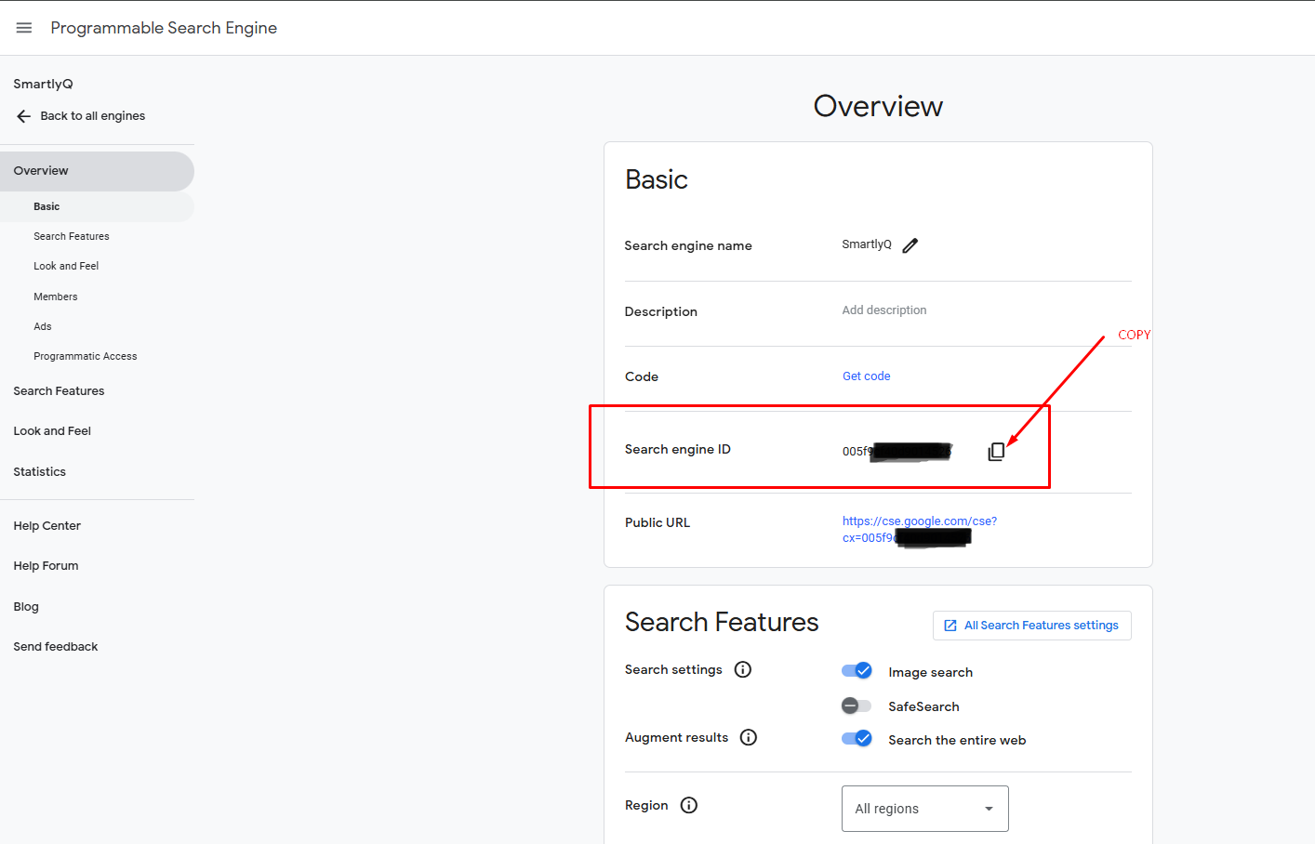Open Help Forum link
1315x844 pixels.
[46, 566]
